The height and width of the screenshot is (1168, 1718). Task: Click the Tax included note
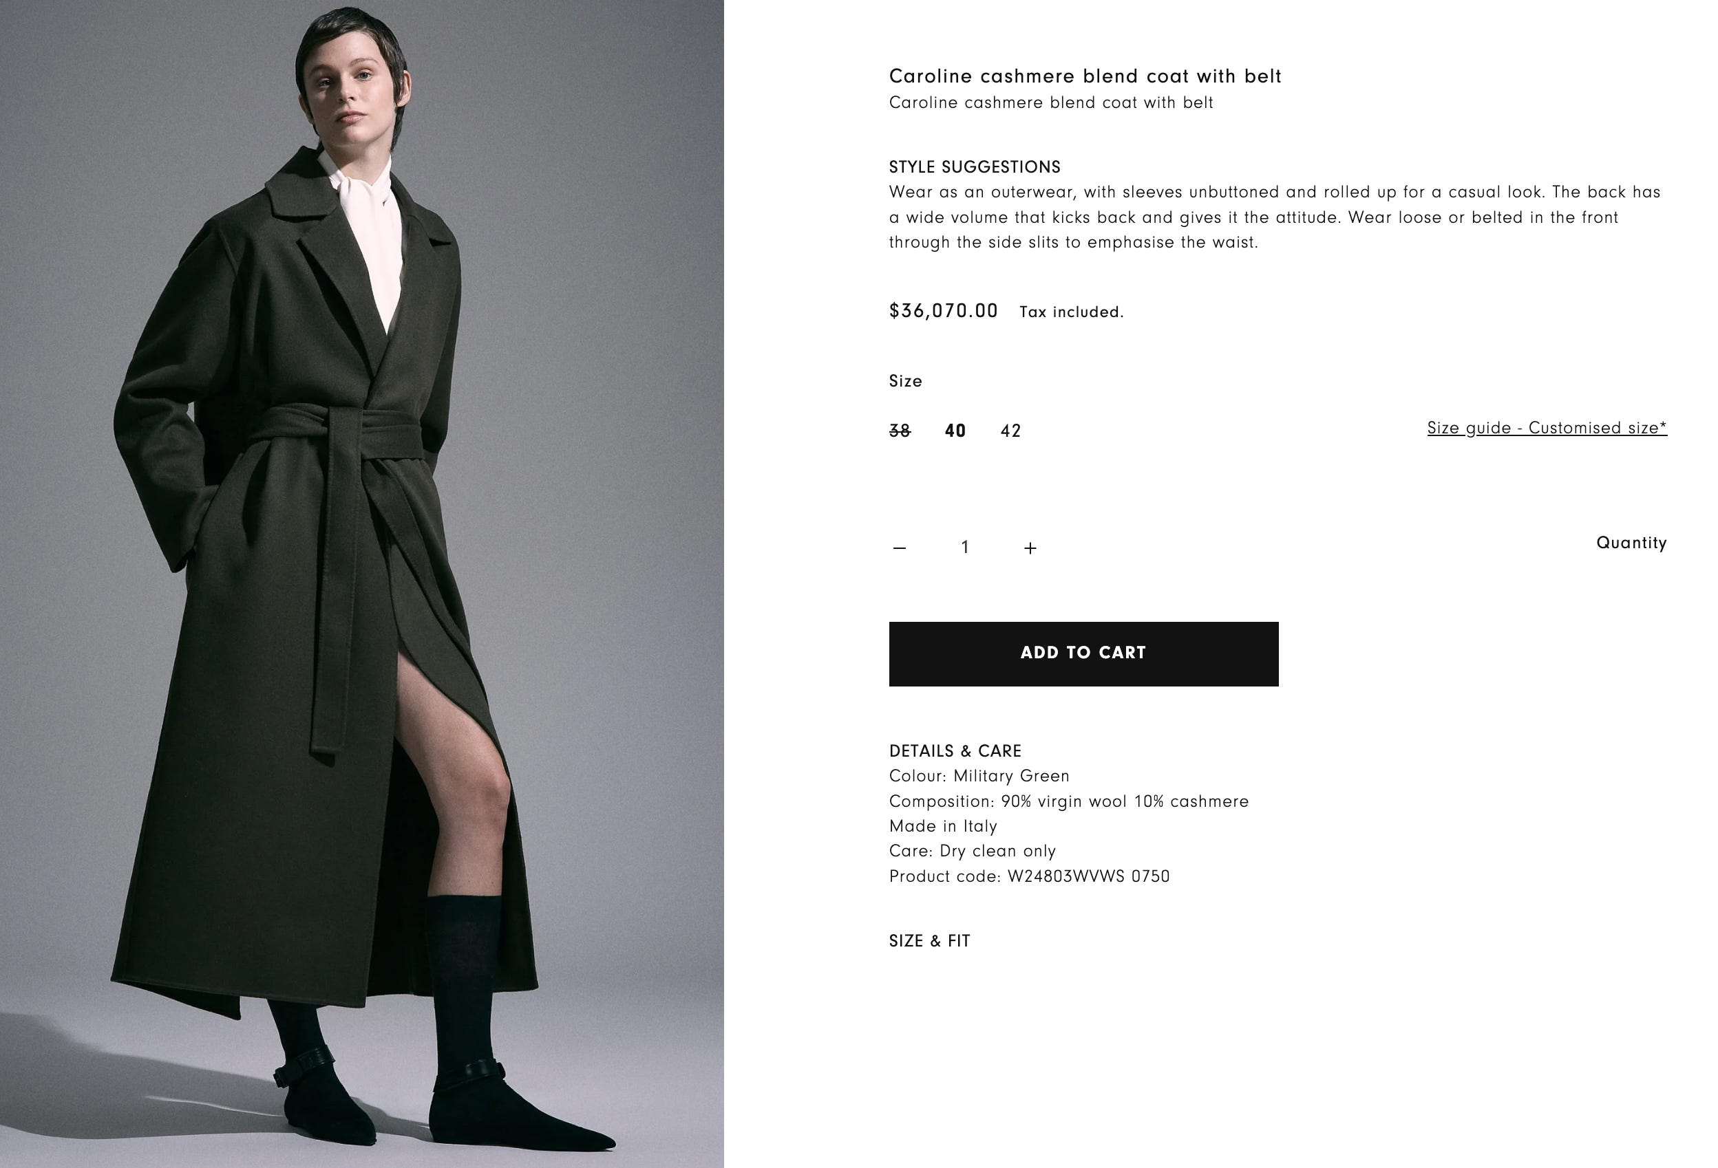(1071, 312)
